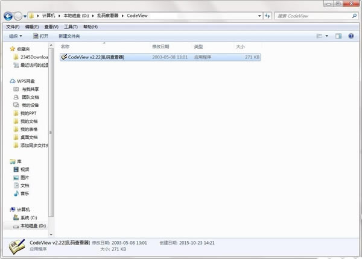Close the Explorer window

(351, 4)
